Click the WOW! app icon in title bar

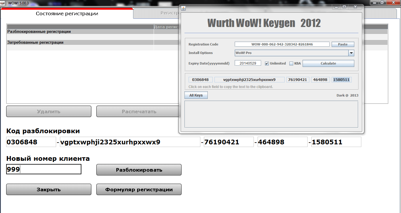click(x=3, y=3)
